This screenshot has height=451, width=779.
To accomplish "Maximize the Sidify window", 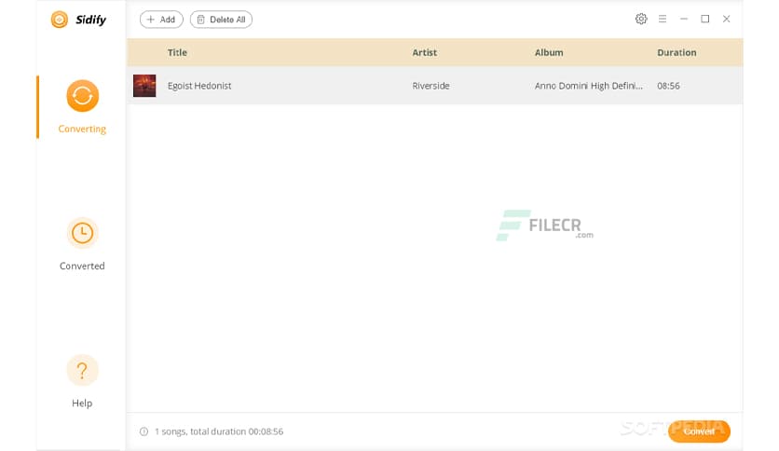I will click(x=705, y=19).
